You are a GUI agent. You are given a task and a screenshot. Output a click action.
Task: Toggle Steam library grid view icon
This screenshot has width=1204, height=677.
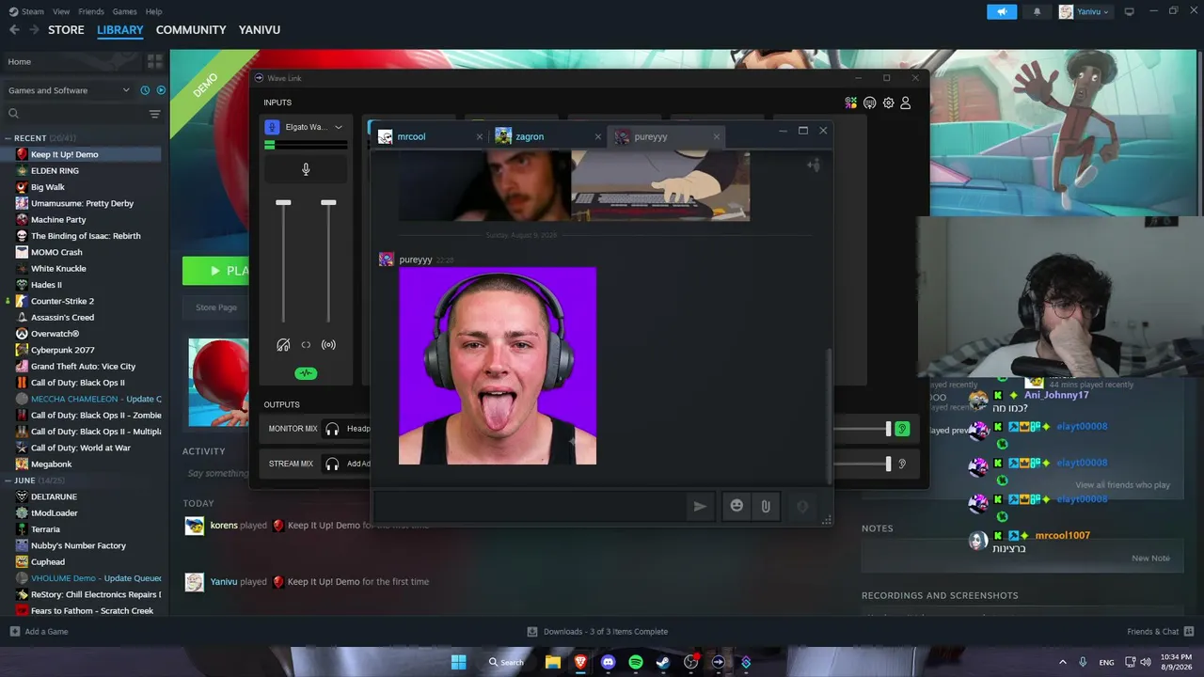pos(155,61)
